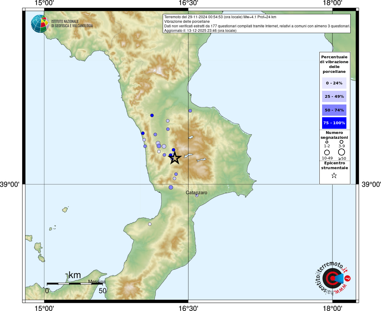The image size is (381, 311).
Task: Click the 'Aggiornato il: 13-12-2025' text line
Action: point(200,31)
